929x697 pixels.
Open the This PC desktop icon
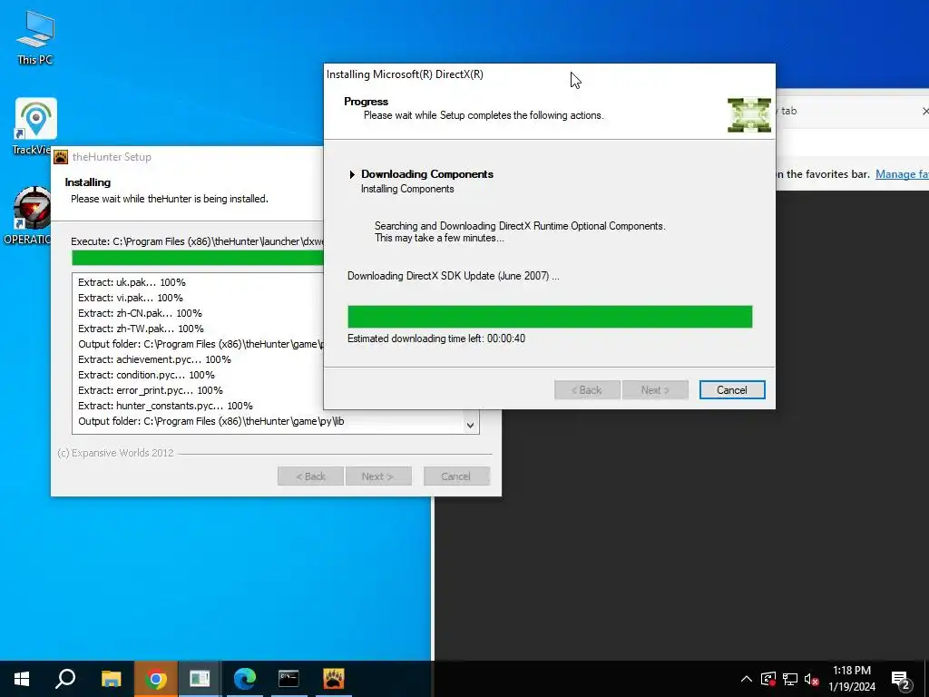35,36
